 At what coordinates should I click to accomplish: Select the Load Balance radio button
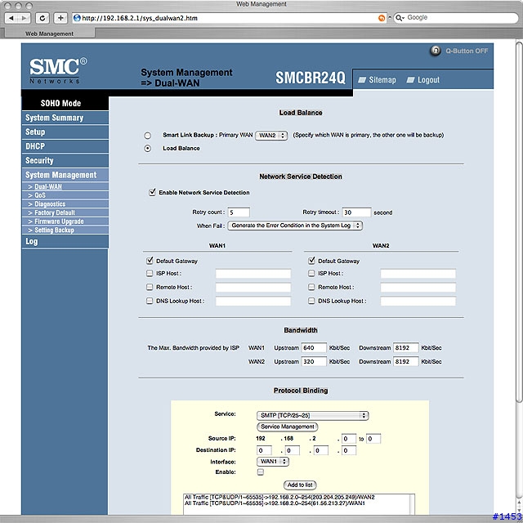coord(147,149)
